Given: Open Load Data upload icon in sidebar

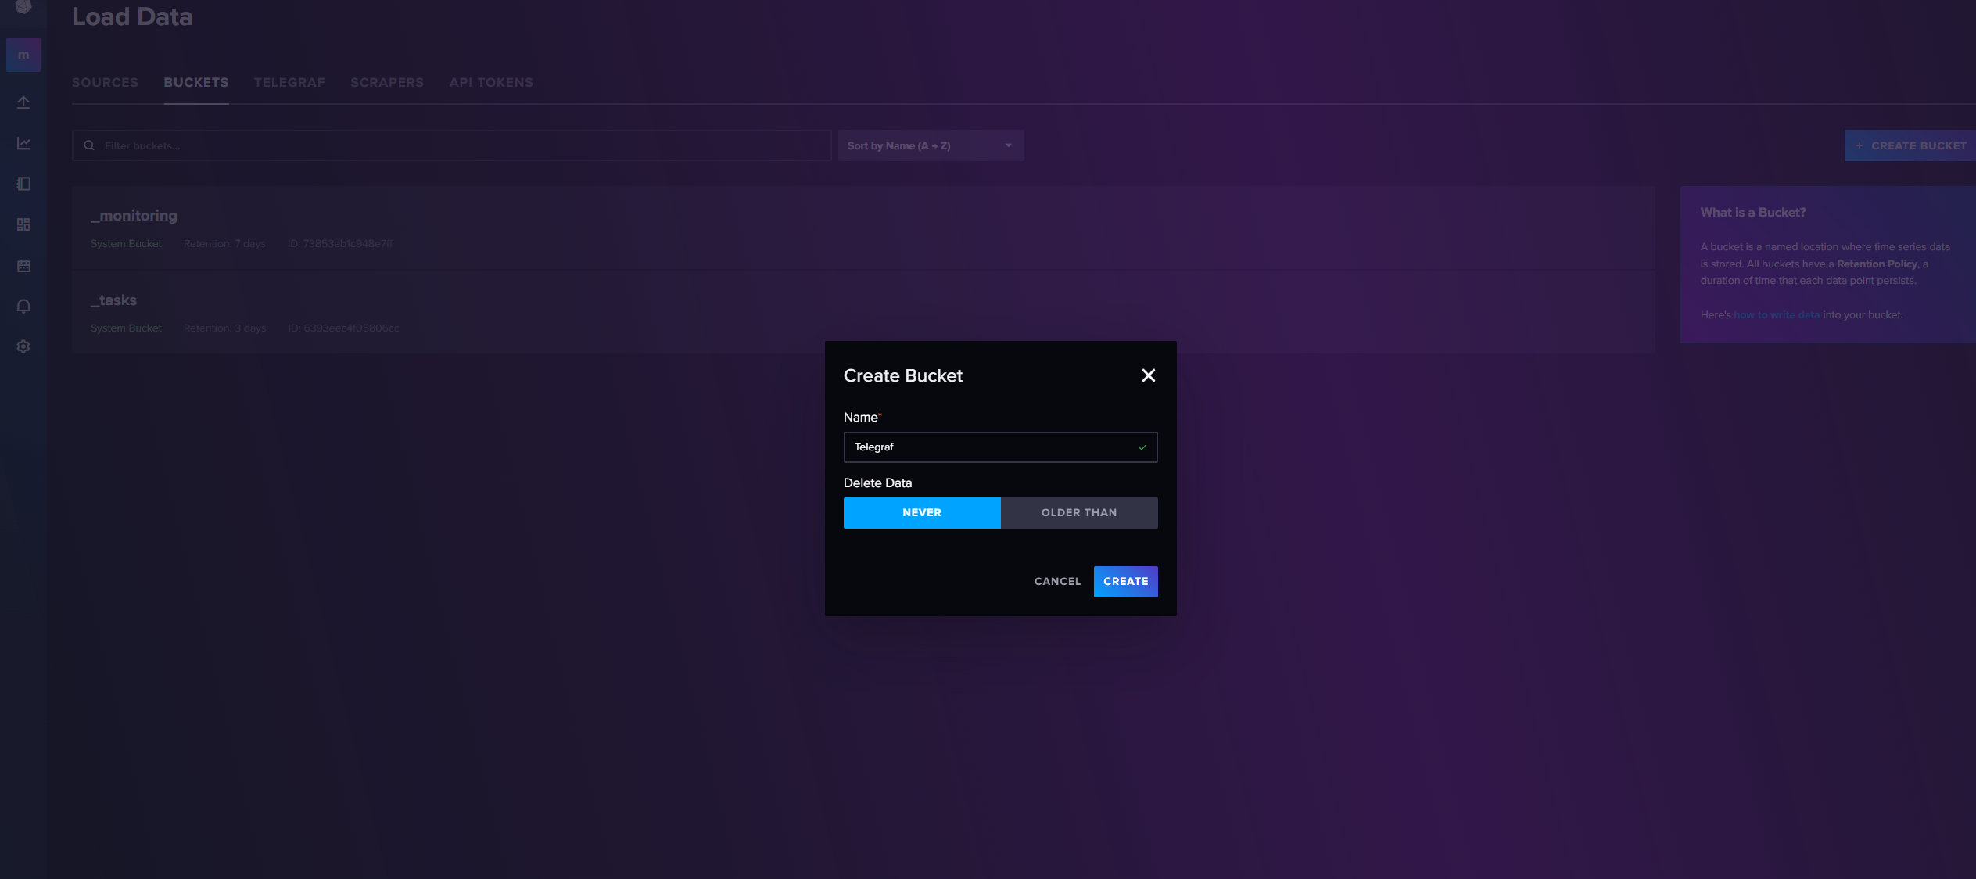Looking at the screenshot, I should coord(23,102).
